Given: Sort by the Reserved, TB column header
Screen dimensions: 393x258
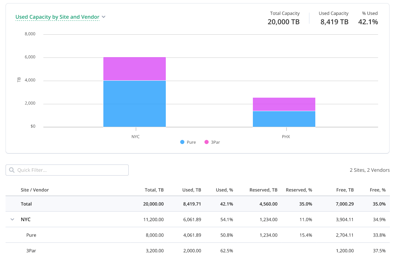Looking at the screenshot, I should (x=263, y=190).
